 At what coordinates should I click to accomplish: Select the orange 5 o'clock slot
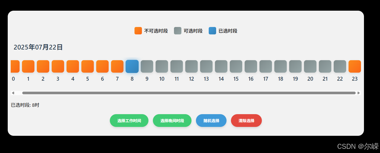[x=88, y=66]
